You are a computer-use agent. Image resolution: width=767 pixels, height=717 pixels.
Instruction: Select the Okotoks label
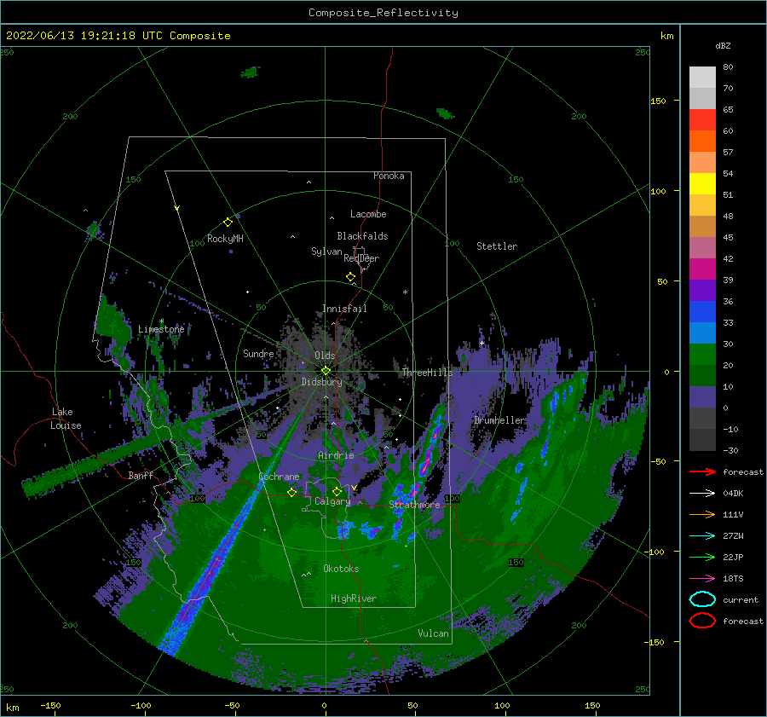coord(341,569)
